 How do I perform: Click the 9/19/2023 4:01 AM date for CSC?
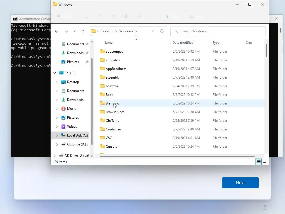tap(186, 138)
